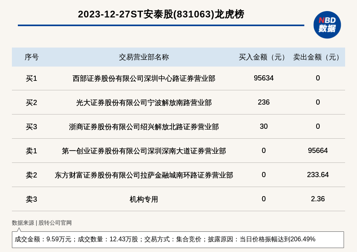Click the sell amount 0 in 买3 row

click(318, 126)
